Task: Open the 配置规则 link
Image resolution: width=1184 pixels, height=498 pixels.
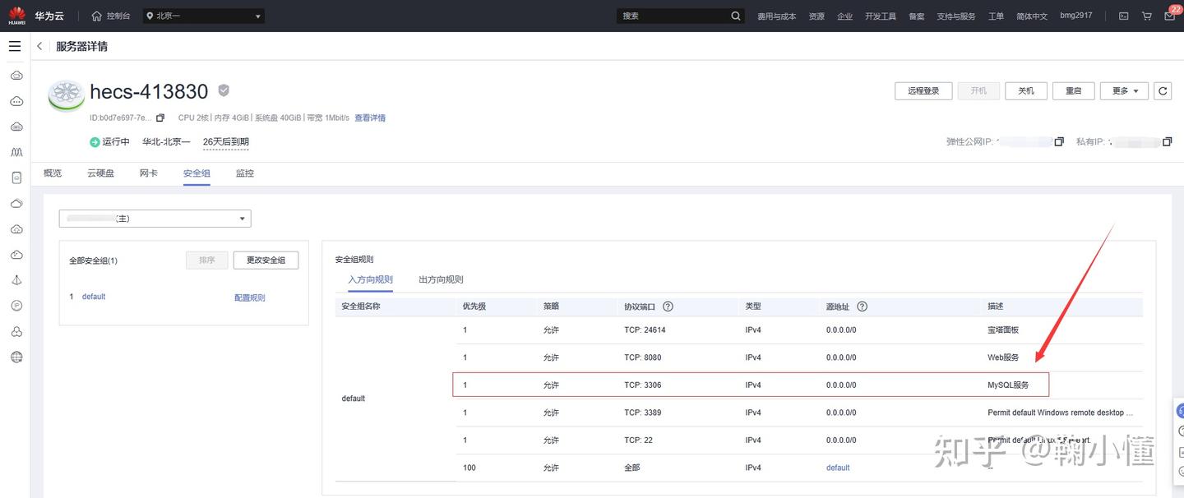Action: pos(250,297)
